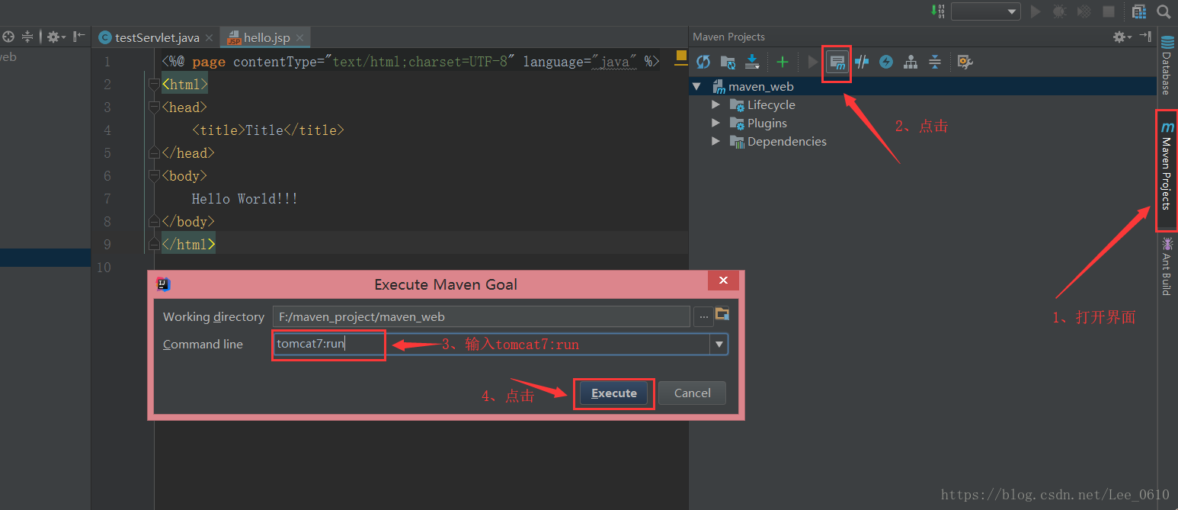Click Generate Sources and Update Folders icon

728,62
